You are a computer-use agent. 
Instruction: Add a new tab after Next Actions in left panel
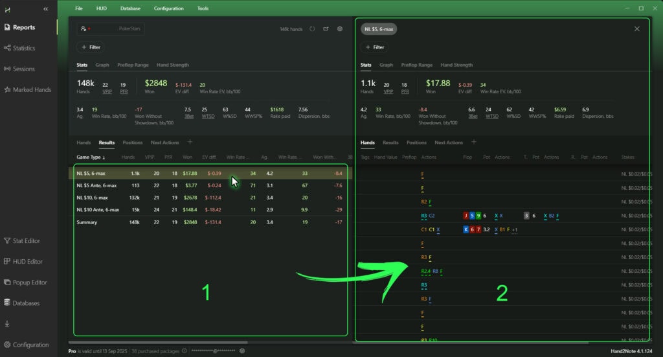point(190,142)
